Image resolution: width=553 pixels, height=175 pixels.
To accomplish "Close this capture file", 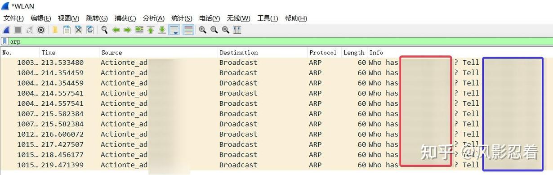I will click(78, 30).
